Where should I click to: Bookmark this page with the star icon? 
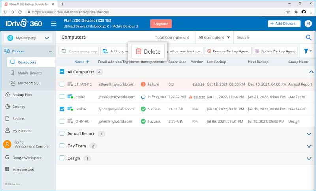point(288,12)
